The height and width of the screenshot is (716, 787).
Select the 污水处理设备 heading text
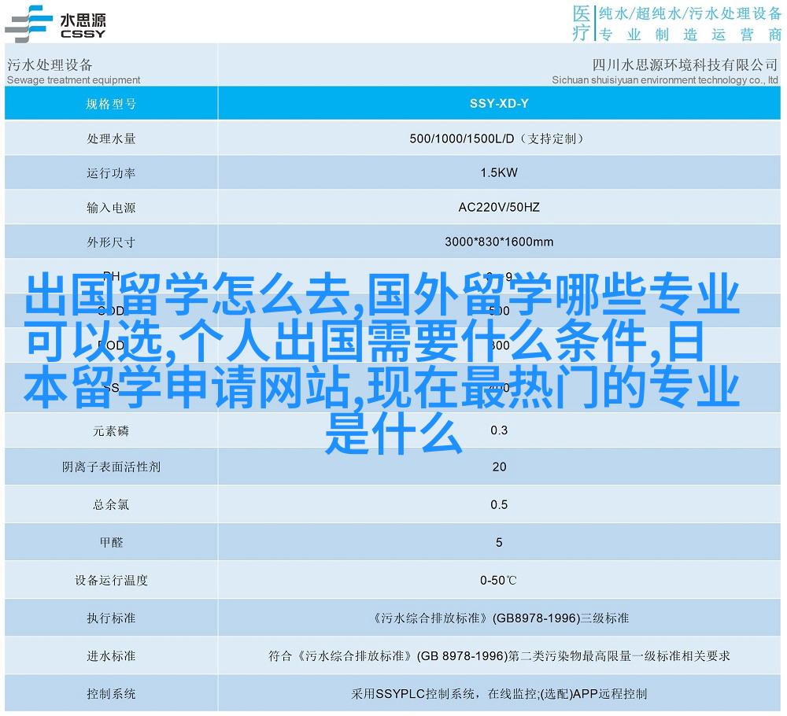pos(50,65)
